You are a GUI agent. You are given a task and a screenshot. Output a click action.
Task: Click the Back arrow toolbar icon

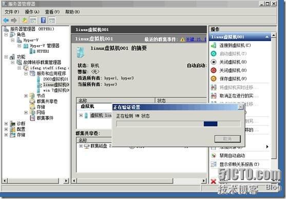click(x=6, y=20)
